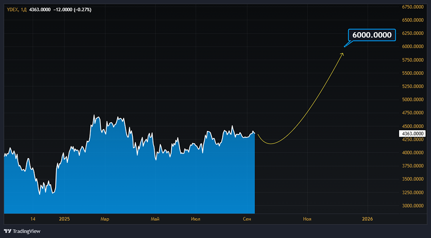Click the Ноя label on time axis
This screenshot has width=431, height=238.
tap(307, 219)
